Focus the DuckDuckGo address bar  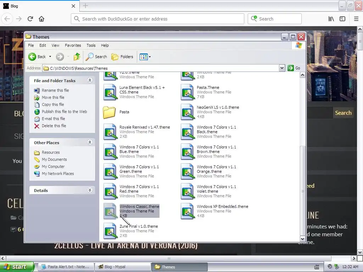(x=157, y=19)
